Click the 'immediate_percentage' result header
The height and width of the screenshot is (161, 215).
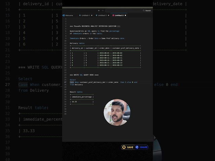point(82,97)
